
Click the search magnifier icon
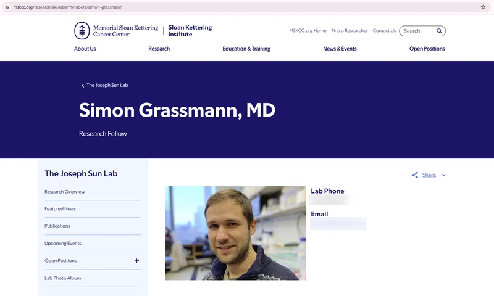tap(439, 31)
